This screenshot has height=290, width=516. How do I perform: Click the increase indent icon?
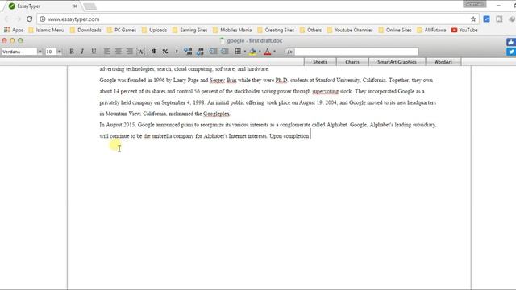click(x=225, y=52)
